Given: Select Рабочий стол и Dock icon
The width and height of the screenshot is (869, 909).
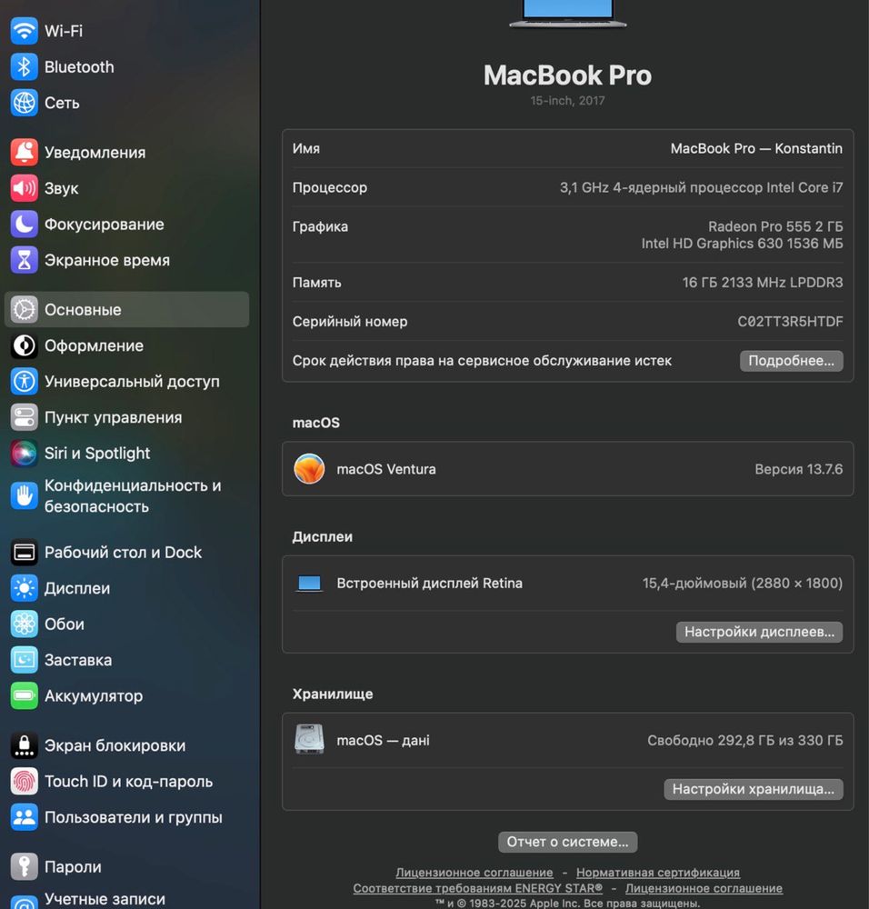Looking at the screenshot, I should tap(24, 553).
